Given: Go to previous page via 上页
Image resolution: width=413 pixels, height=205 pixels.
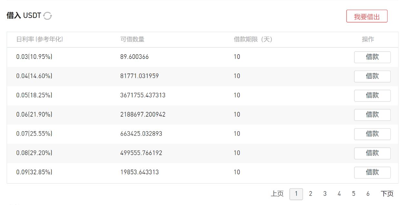Looking at the screenshot, I should click(x=277, y=194).
